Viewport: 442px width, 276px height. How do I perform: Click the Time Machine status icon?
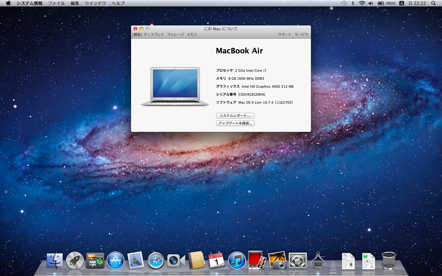344,3
